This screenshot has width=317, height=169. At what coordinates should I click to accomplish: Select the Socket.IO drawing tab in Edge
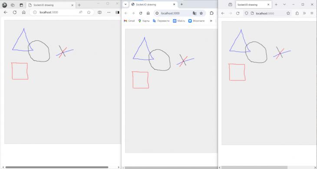pyautogui.click(x=51, y=5)
